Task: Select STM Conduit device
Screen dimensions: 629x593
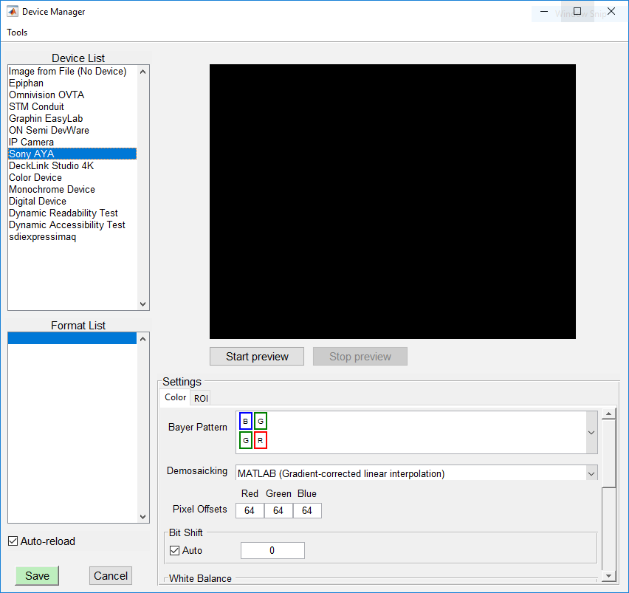Action: point(72,107)
